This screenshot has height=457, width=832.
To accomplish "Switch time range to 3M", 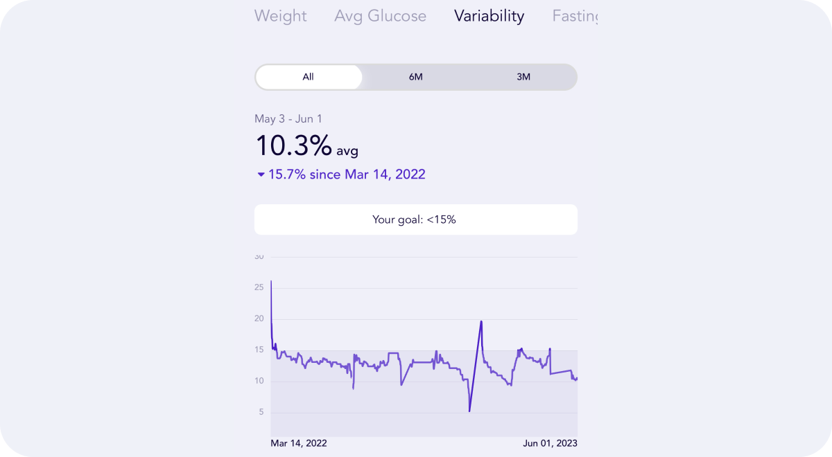I will pyautogui.click(x=523, y=77).
